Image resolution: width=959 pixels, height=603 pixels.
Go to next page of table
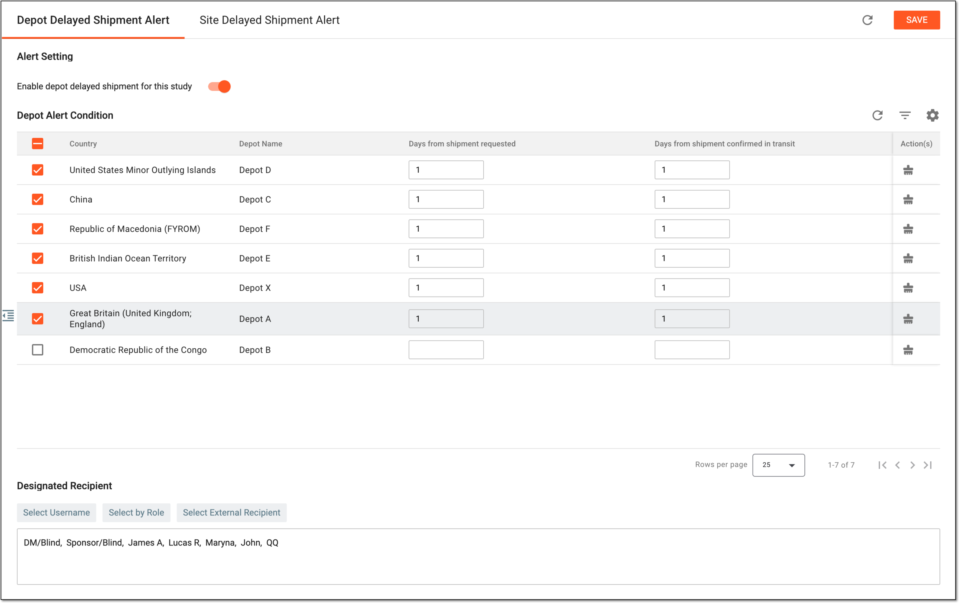[x=913, y=465]
